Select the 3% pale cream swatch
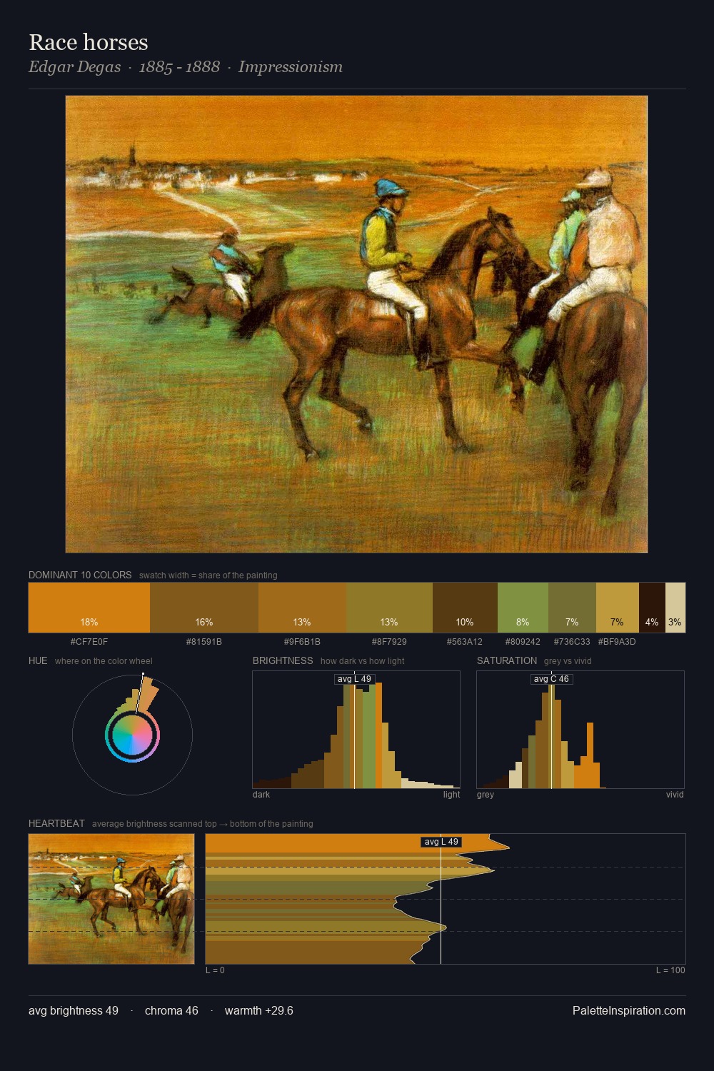The width and height of the screenshot is (714, 1071). pyautogui.click(x=675, y=608)
